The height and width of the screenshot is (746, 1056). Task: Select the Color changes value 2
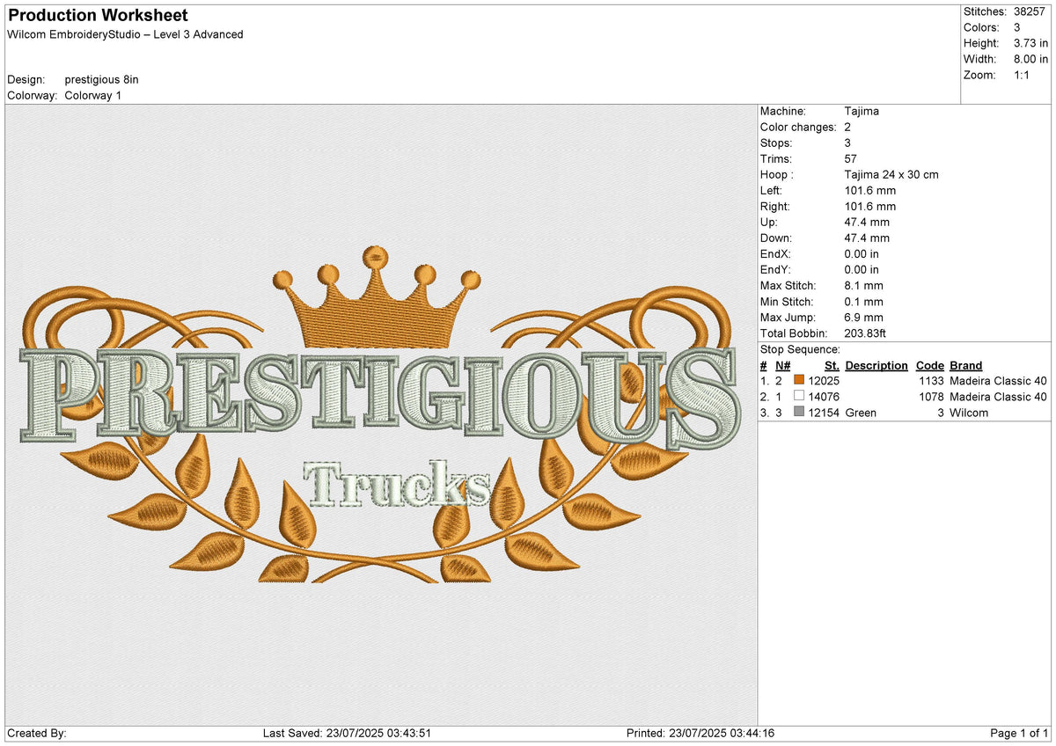[847, 127]
